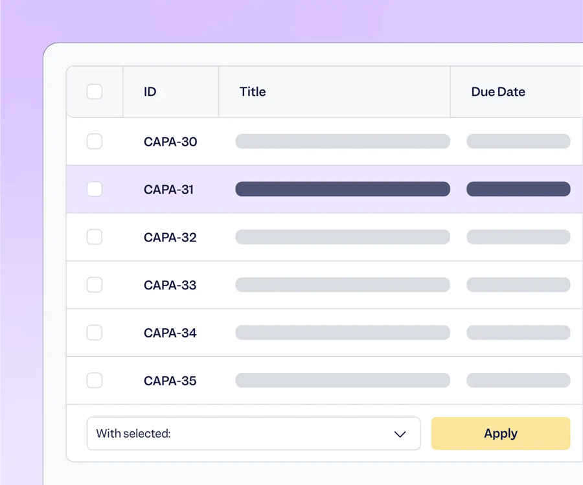This screenshot has width=583, height=485.
Task: Click the title bar of CAPA-31
Action: 343,189
